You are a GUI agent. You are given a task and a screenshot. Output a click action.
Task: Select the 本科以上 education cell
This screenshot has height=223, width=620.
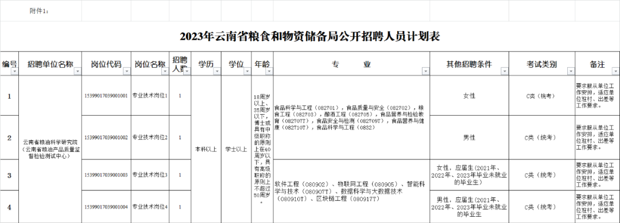click(206, 149)
